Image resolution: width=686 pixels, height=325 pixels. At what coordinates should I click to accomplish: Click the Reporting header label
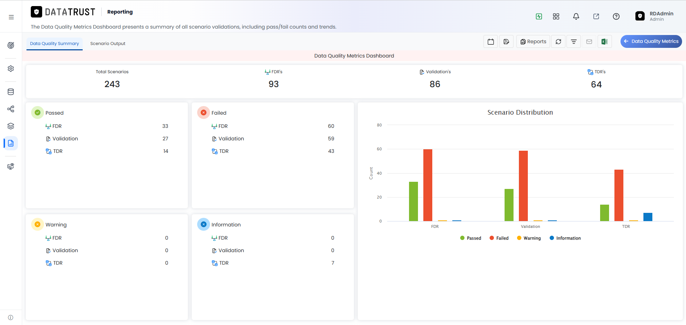coord(120,12)
